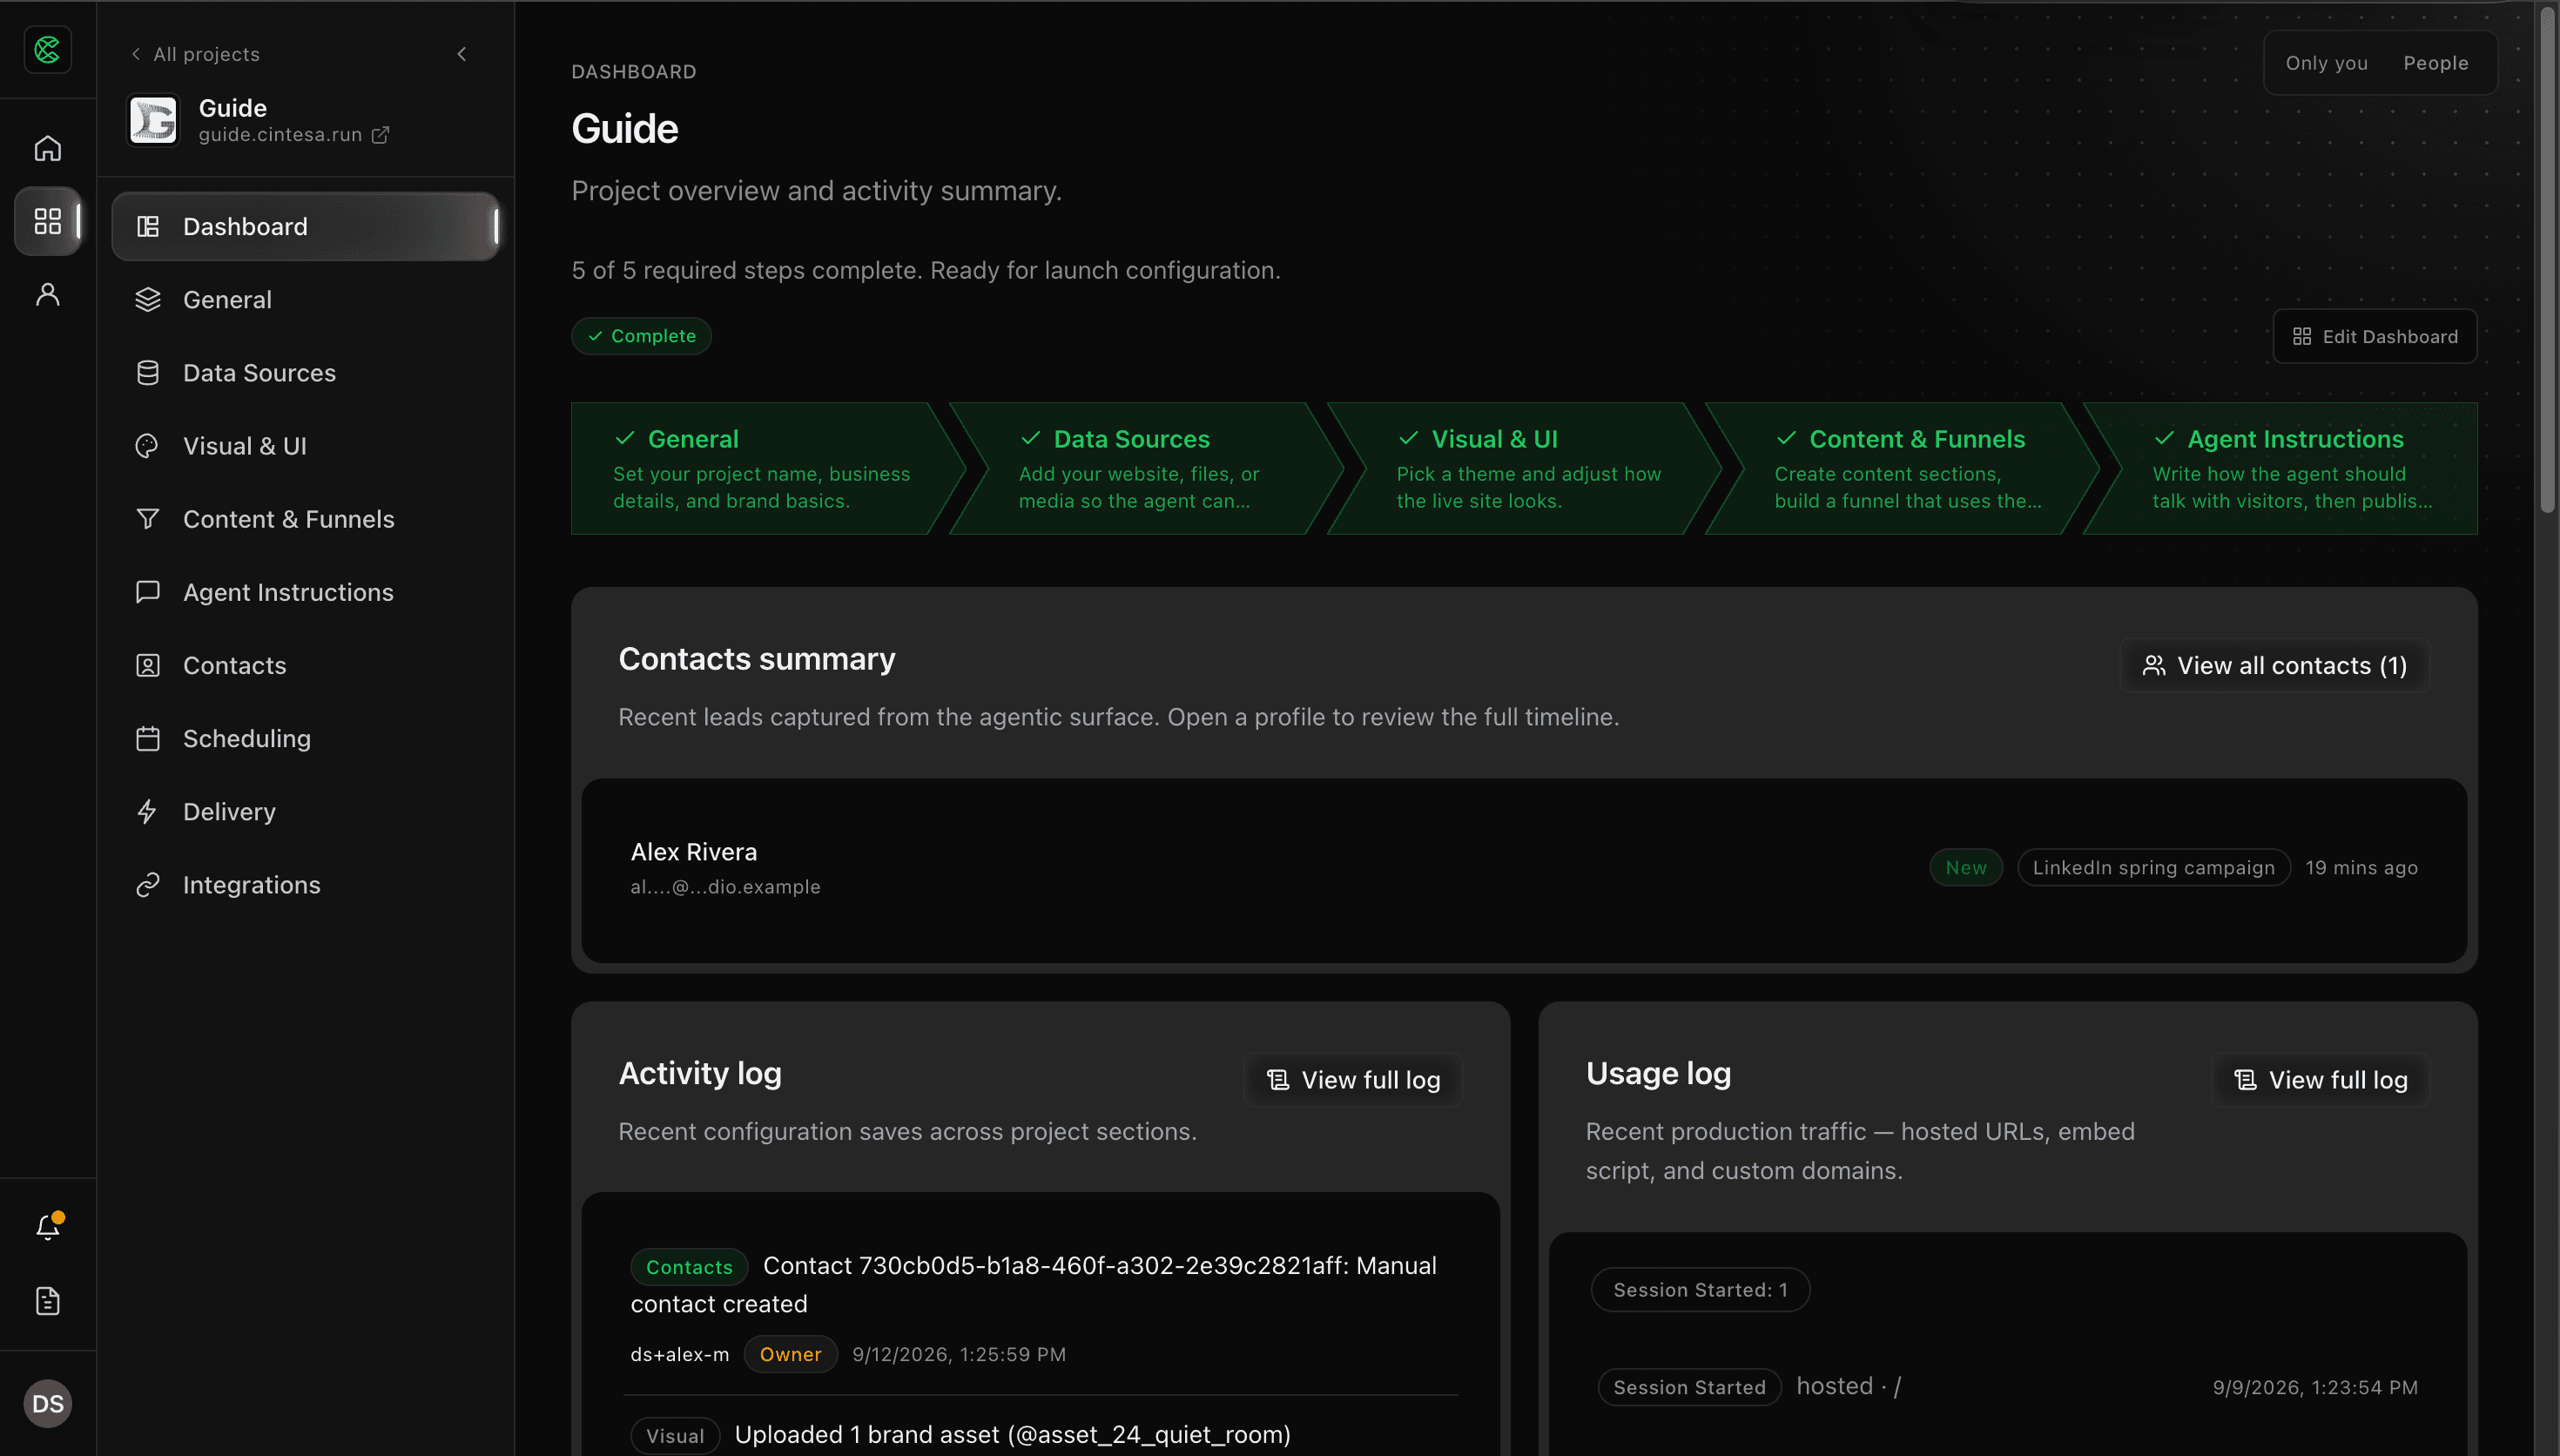The image size is (2560, 1456).
Task: Click LinkedIn spring campaign tag
Action: tap(2153, 867)
